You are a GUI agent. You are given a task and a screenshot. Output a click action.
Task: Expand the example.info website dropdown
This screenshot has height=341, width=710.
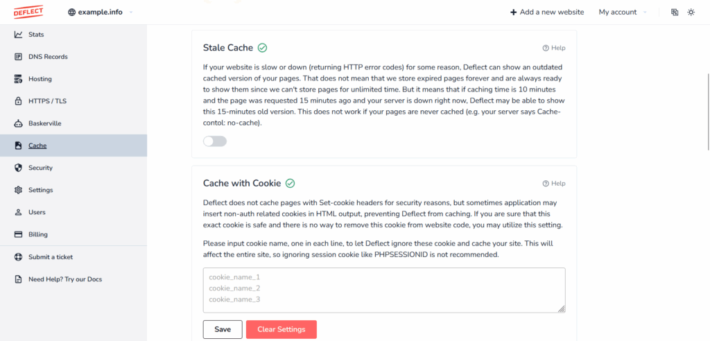[x=100, y=12]
